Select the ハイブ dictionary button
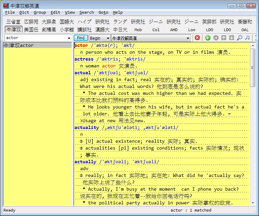The image size is (259, 216). (x=85, y=22)
